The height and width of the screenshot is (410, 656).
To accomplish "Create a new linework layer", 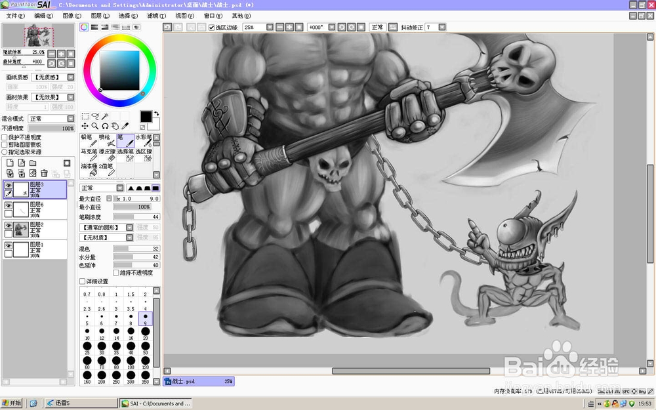I will click(22, 163).
